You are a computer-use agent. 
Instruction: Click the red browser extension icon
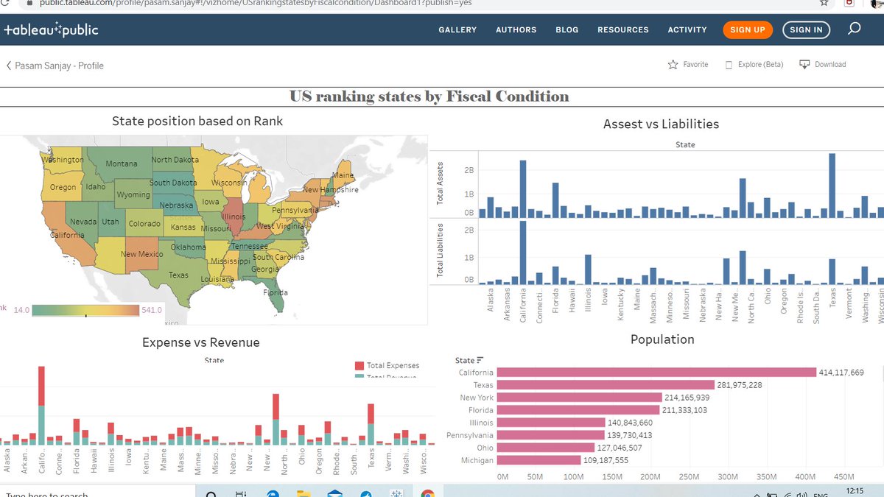tap(849, 3)
